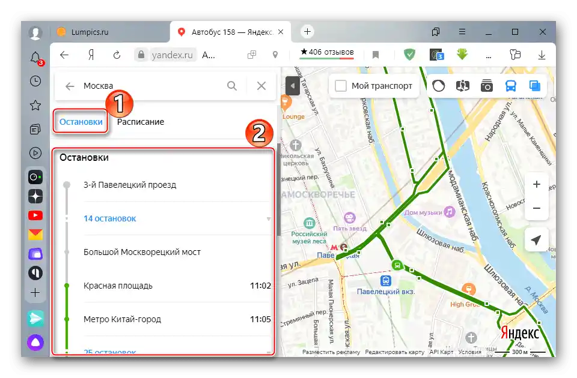Open Редактировать карту link
Screen dimensions: 577x378
[x=394, y=352]
